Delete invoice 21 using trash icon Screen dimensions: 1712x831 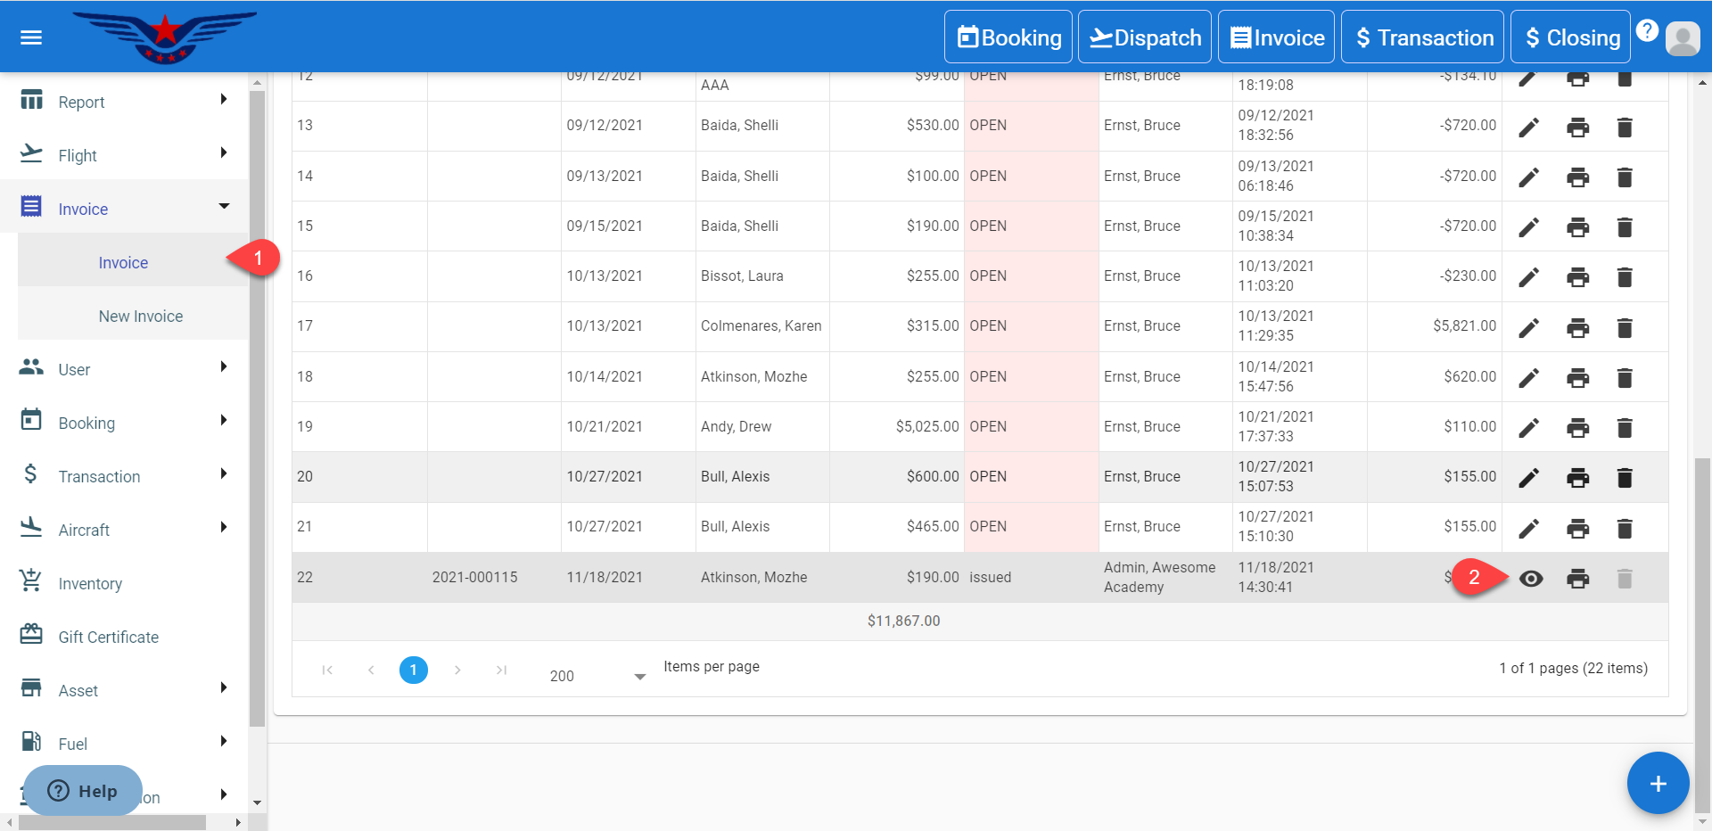click(1624, 529)
